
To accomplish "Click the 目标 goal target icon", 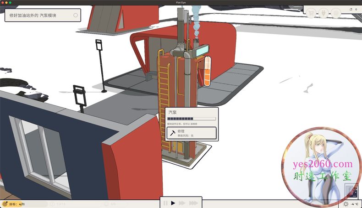I will [5, 204].
